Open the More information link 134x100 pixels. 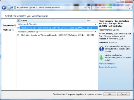coord(107,64)
